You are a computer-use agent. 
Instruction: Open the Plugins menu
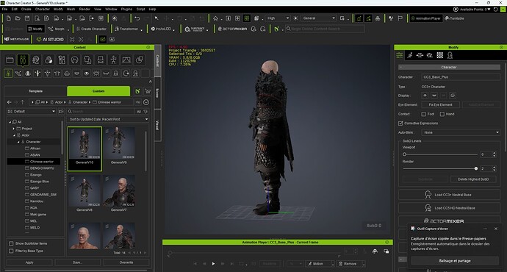[126, 9]
